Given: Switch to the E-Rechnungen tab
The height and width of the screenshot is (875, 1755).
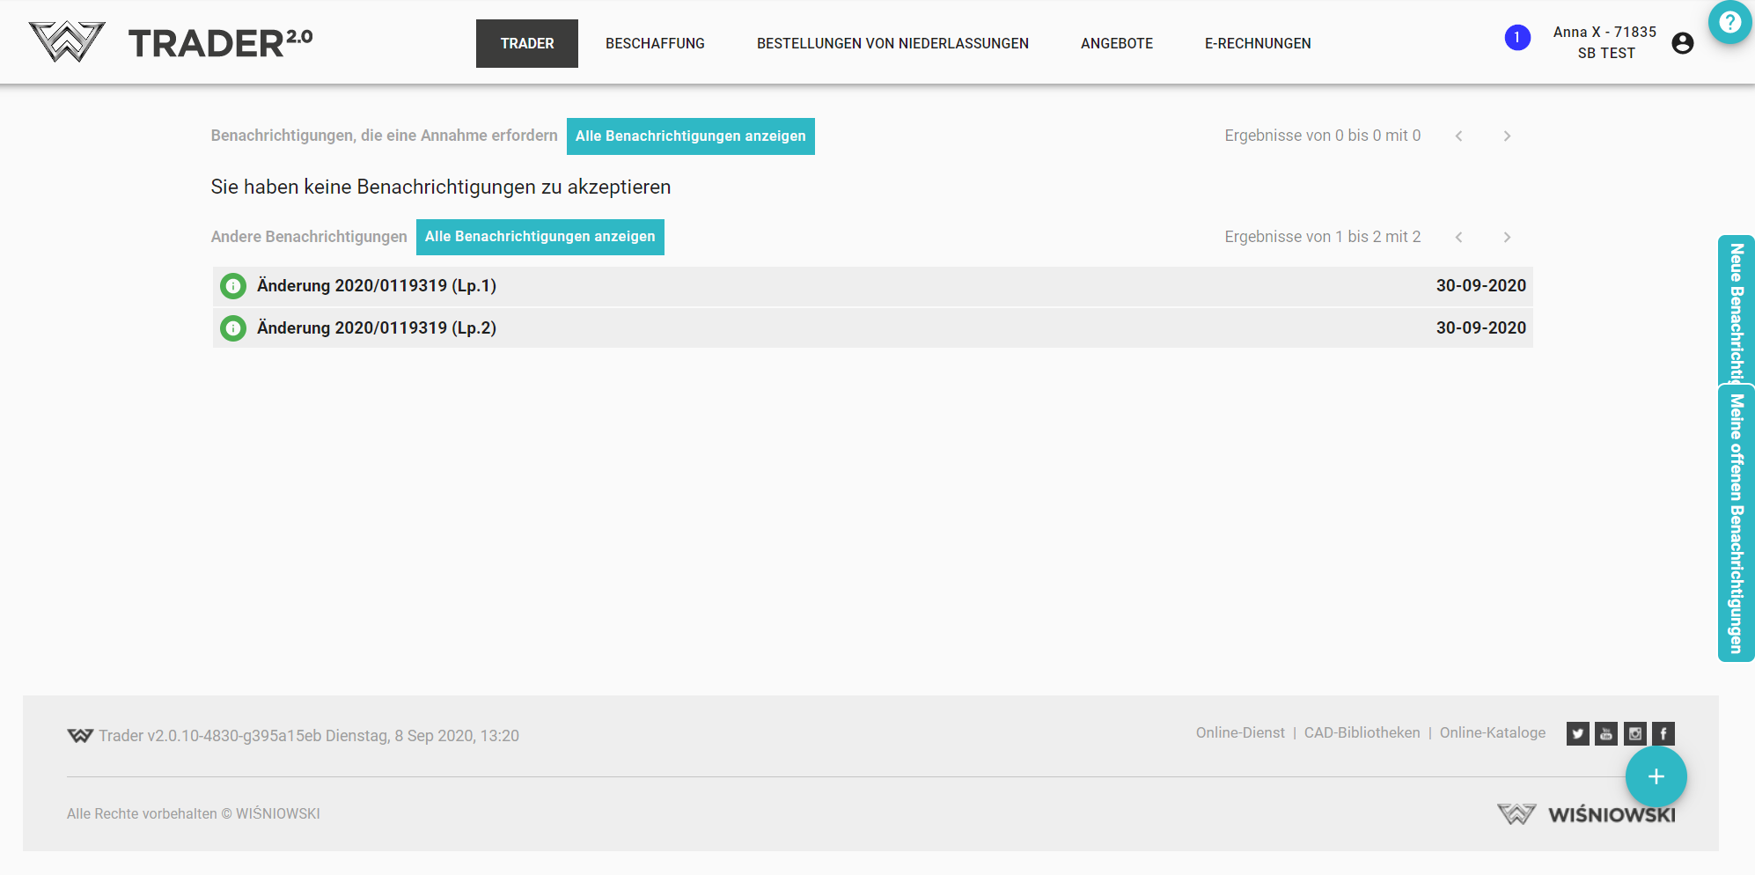Looking at the screenshot, I should 1257,44.
